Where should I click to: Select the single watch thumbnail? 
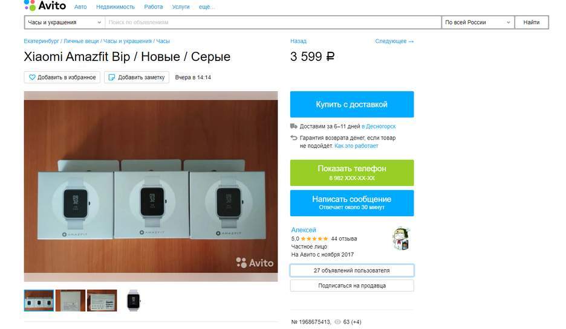pyautogui.click(x=133, y=300)
